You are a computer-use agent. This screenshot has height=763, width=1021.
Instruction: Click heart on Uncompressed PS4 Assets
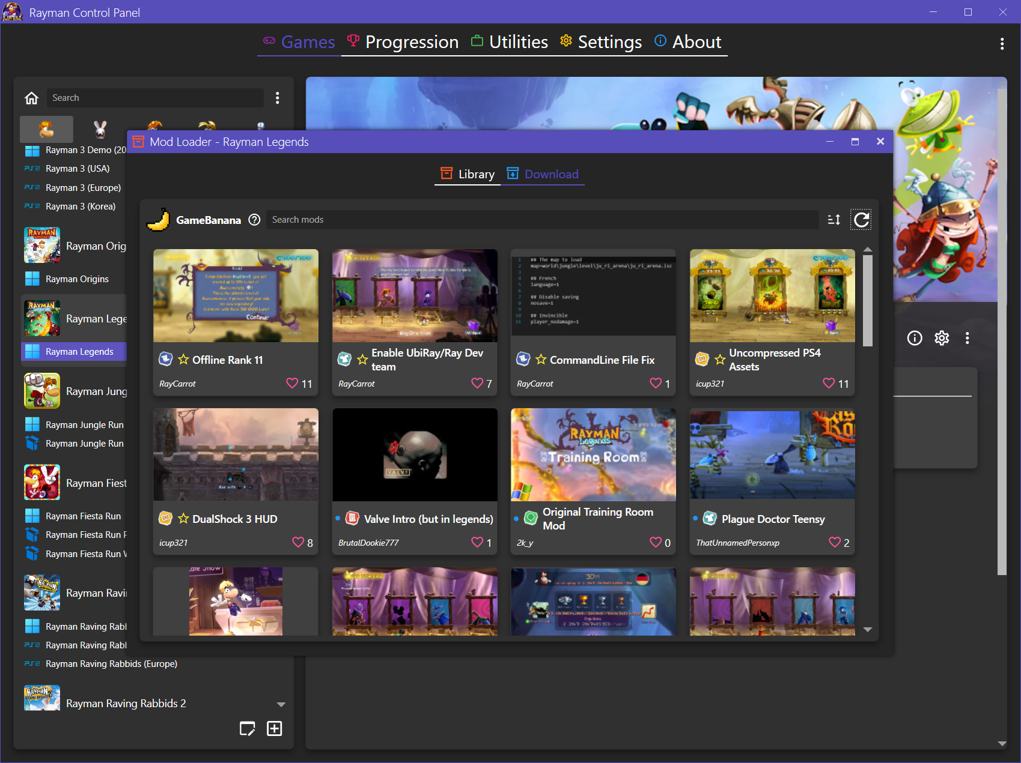point(829,383)
